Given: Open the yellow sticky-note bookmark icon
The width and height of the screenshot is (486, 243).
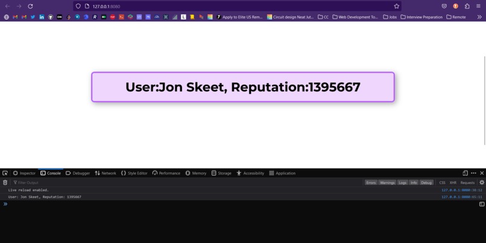Looking at the screenshot, I should 192,17.
